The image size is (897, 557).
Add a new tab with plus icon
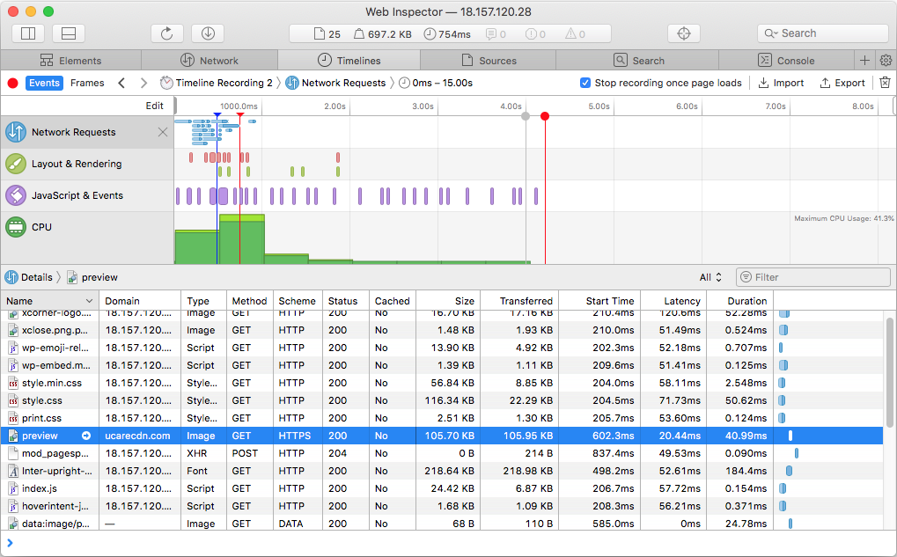(x=864, y=61)
